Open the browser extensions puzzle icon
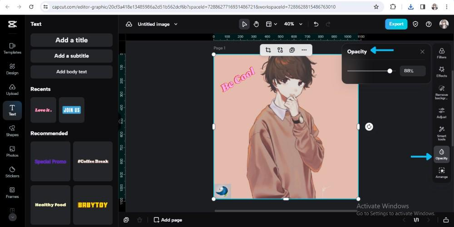This screenshot has height=227, width=454. 393,7
